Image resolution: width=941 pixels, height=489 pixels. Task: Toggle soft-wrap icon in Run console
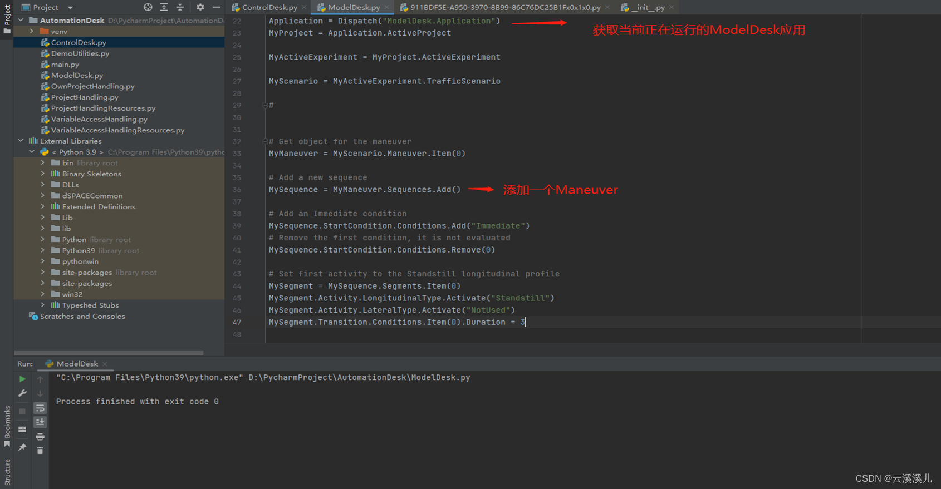point(40,408)
